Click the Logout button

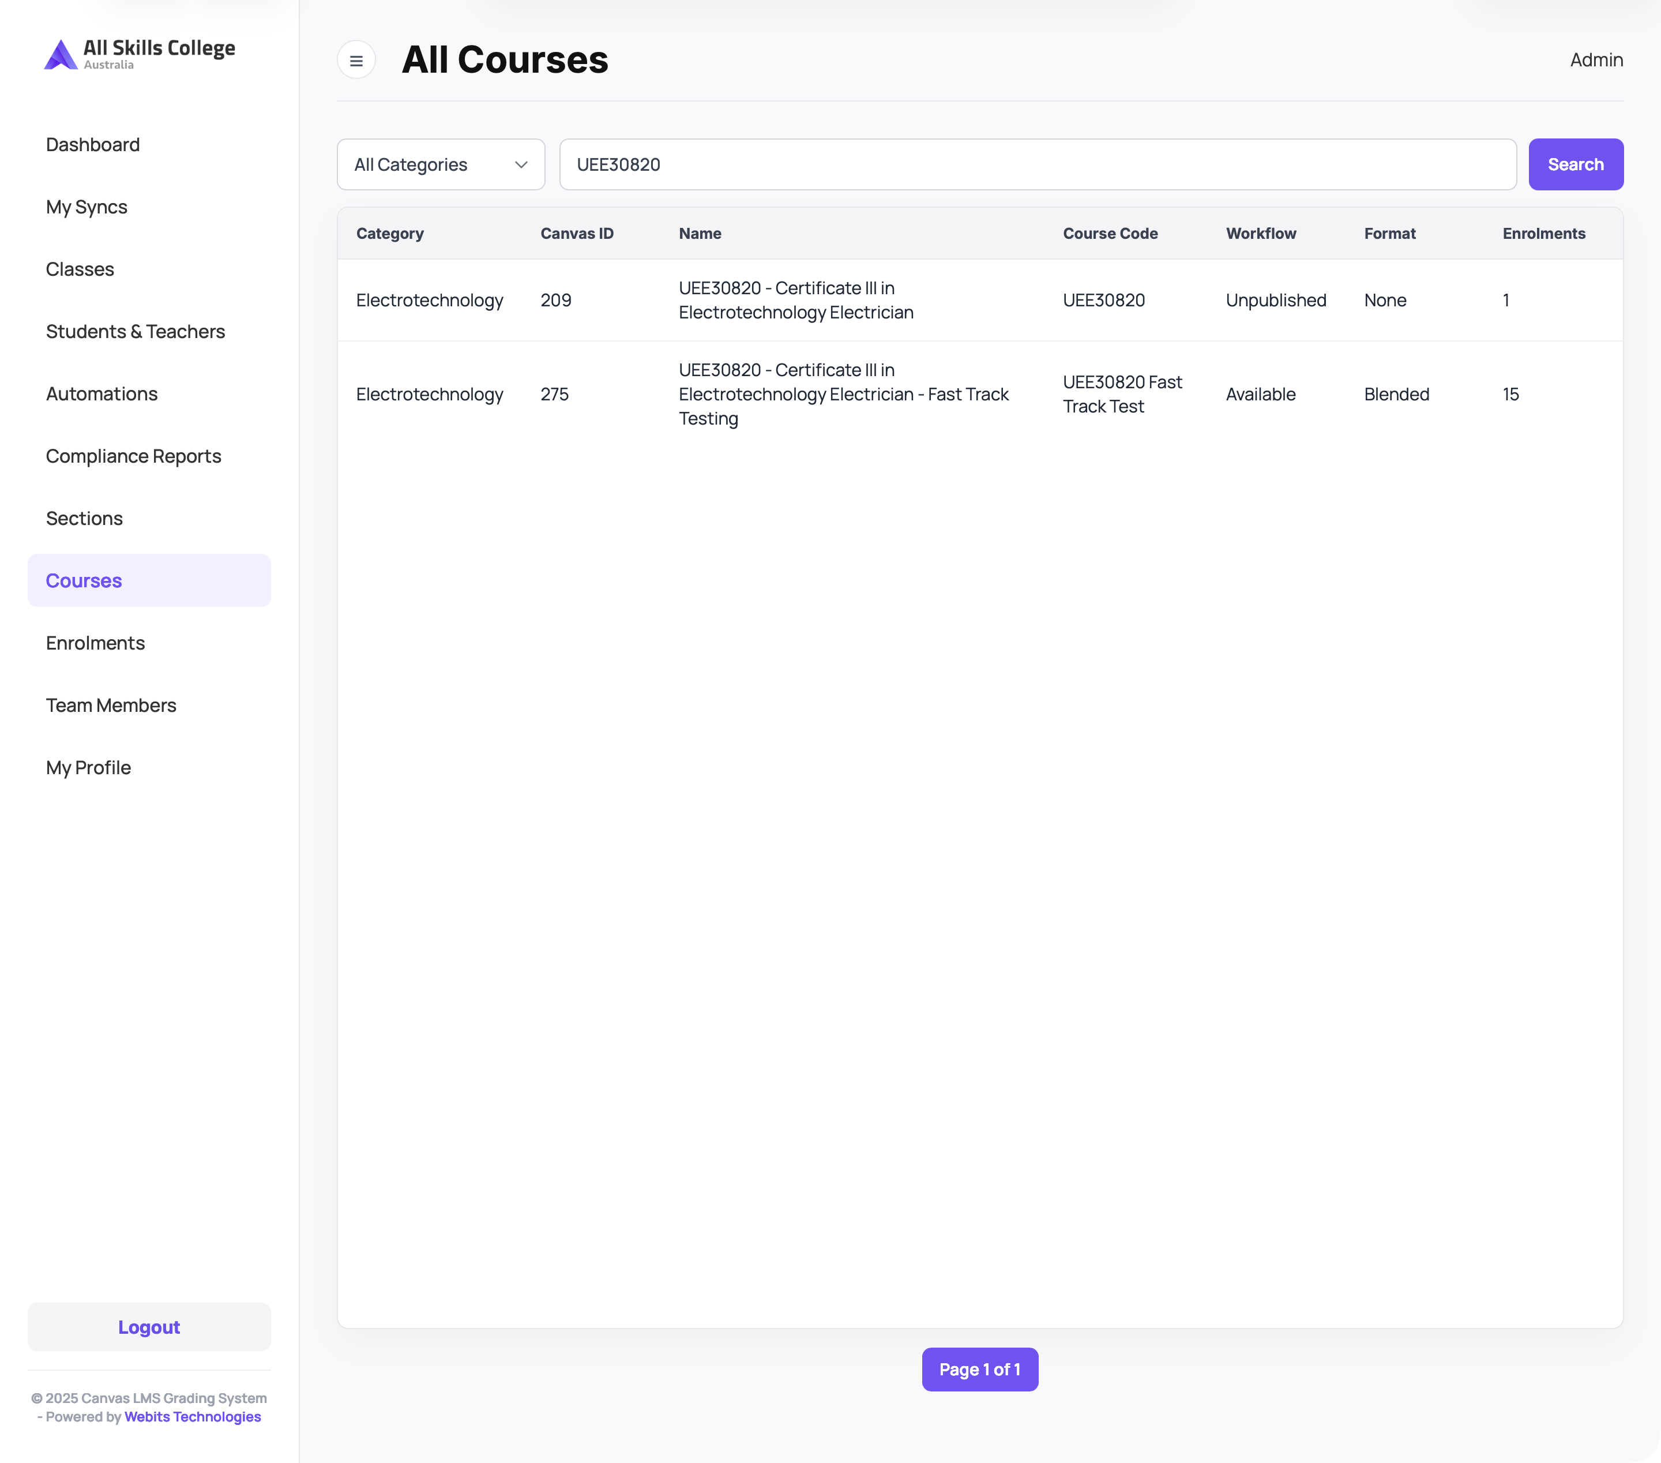149,1326
